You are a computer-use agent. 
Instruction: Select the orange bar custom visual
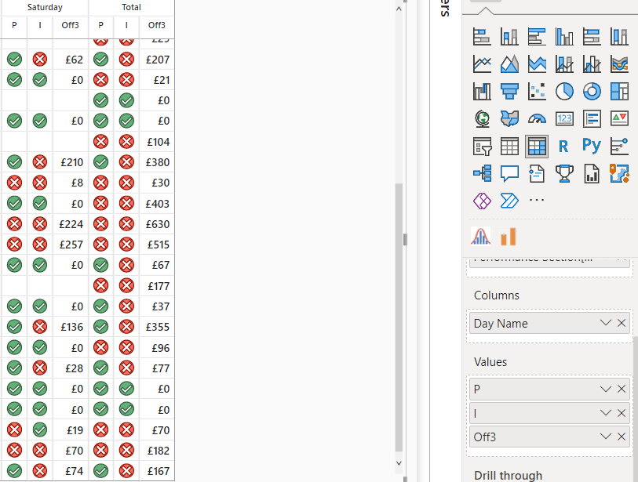tap(509, 237)
